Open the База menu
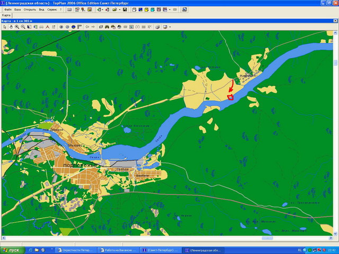339x254 pixels. pos(18,10)
